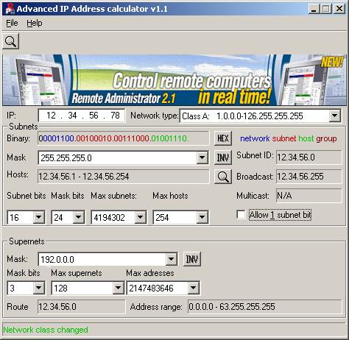Click the red 'subnet' legend word
The height and width of the screenshot is (340, 349).
[x=284, y=138]
